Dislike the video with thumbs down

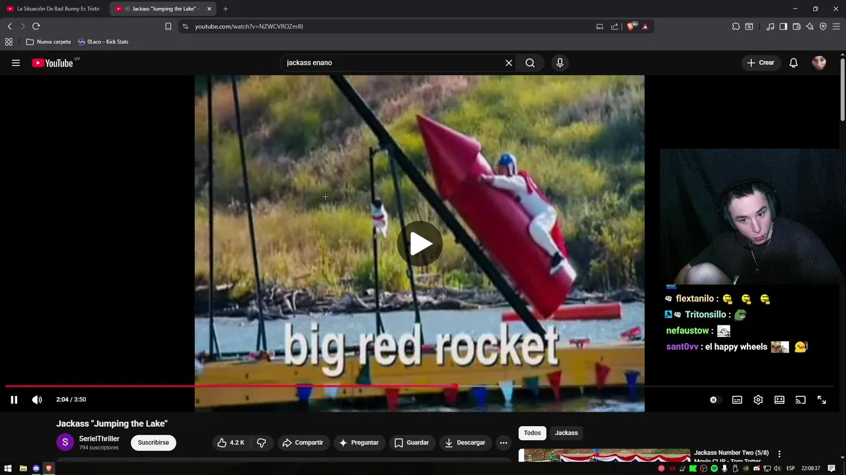pos(261,443)
